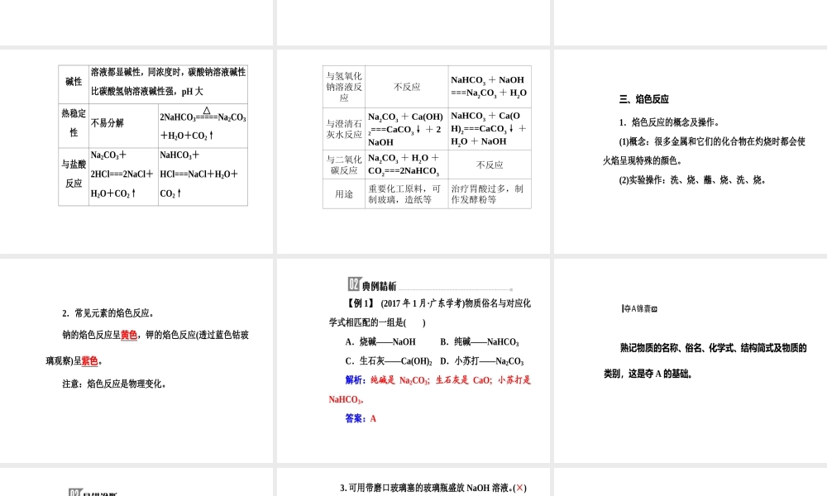Screen dimensions: 827x496
Task: Select option A 烧碱——NaOH
Action: [380, 341]
